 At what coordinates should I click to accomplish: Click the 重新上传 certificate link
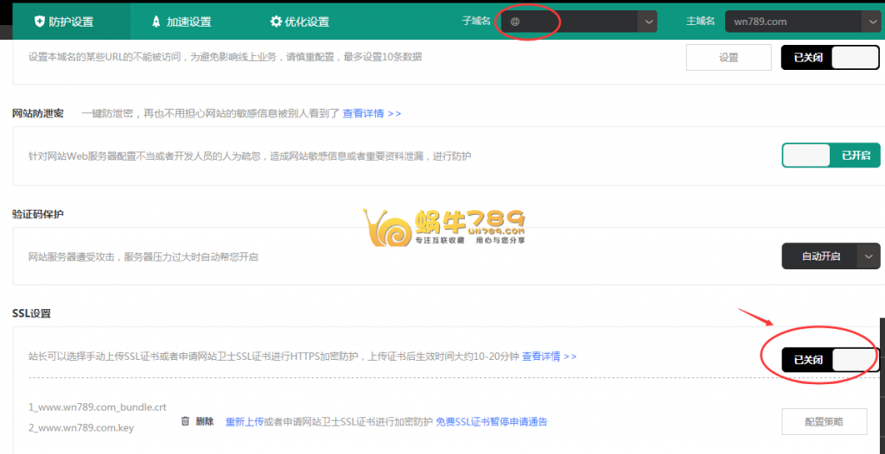click(244, 421)
